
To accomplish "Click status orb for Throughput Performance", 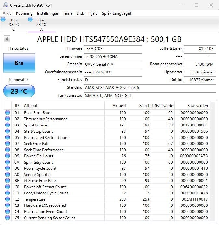I will point(7,119).
